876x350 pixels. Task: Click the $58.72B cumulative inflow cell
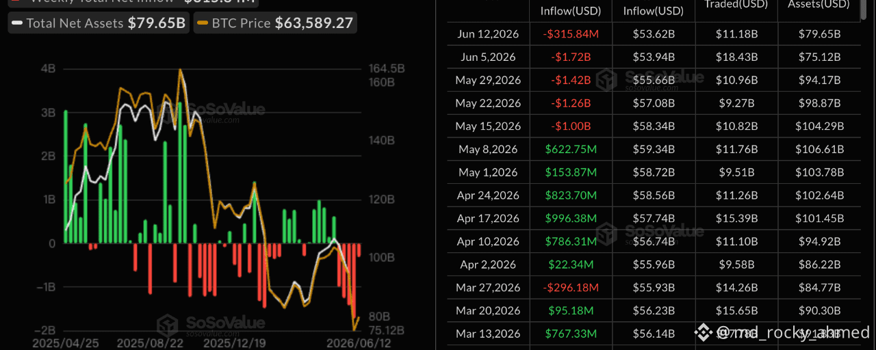click(x=653, y=172)
